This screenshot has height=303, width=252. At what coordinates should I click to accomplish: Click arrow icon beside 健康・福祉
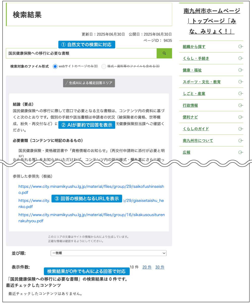(240, 70)
